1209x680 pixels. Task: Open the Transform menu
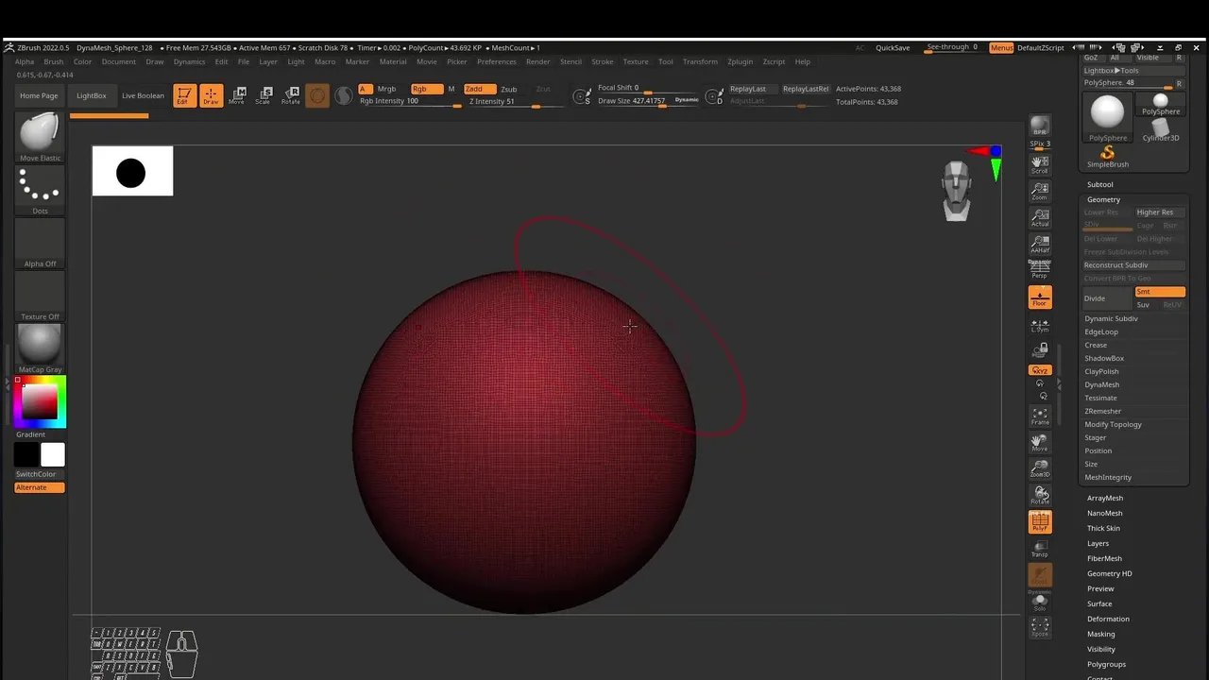pyautogui.click(x=700, y=61)
